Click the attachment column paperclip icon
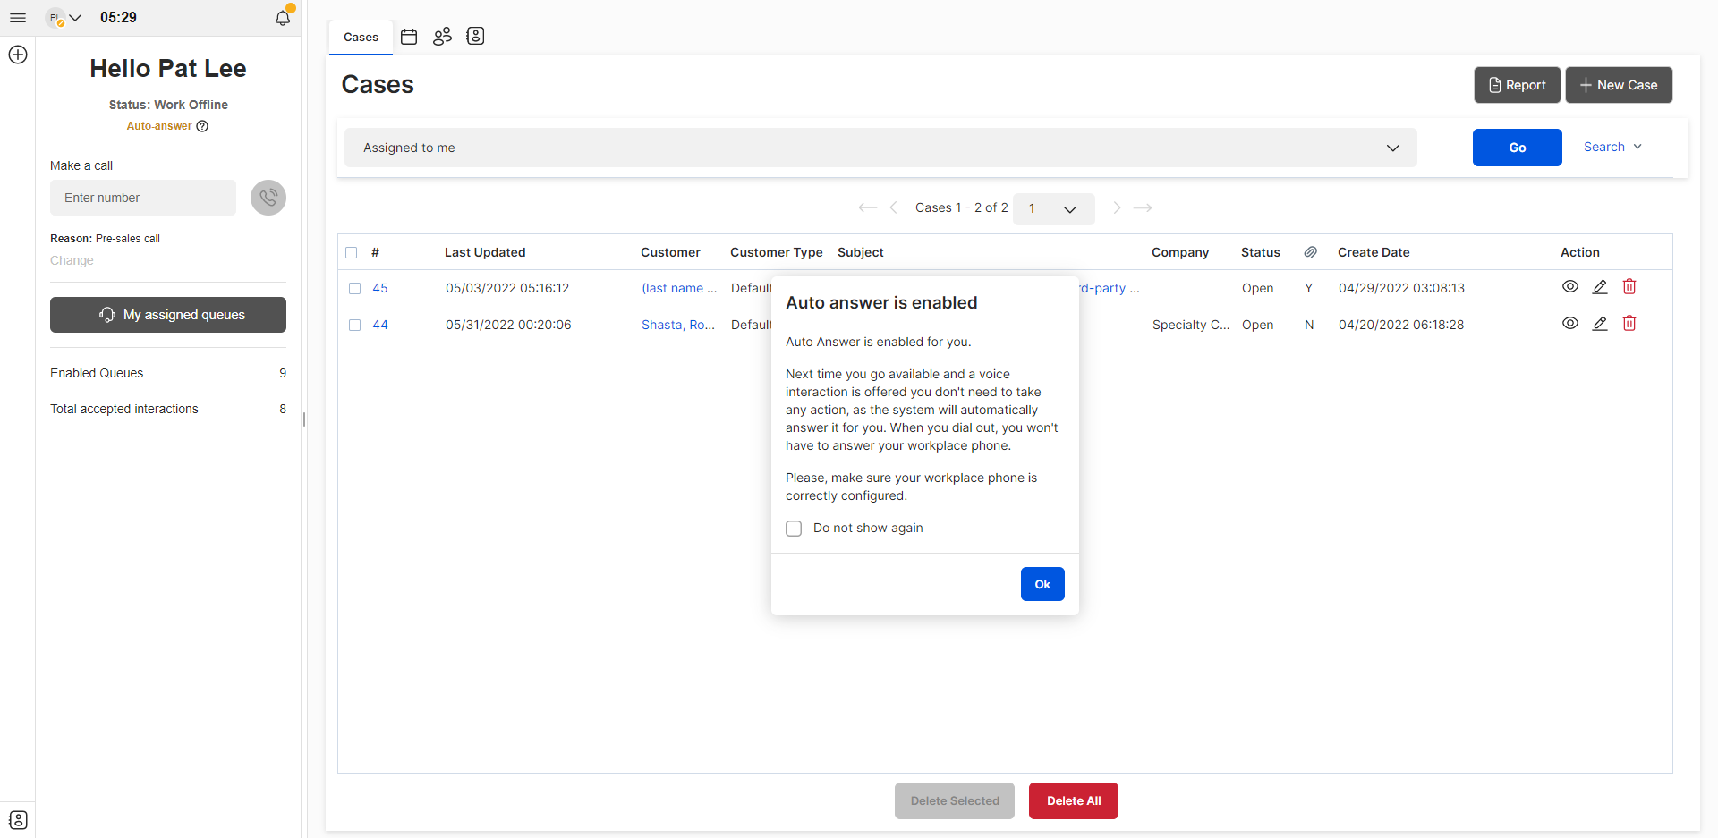 [x=1310, y=252]
